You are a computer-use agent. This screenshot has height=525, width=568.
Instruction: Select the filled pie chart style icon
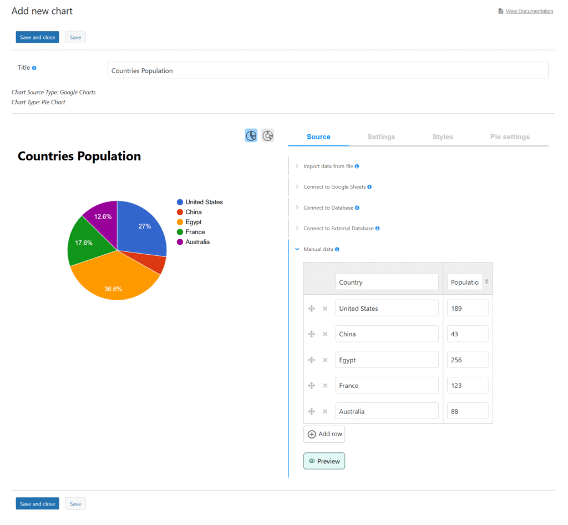(251, 135)
